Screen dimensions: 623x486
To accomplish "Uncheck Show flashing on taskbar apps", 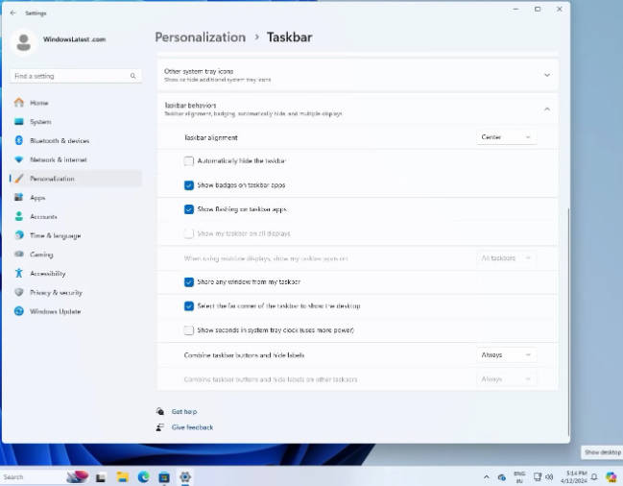I will pos(189,209).
